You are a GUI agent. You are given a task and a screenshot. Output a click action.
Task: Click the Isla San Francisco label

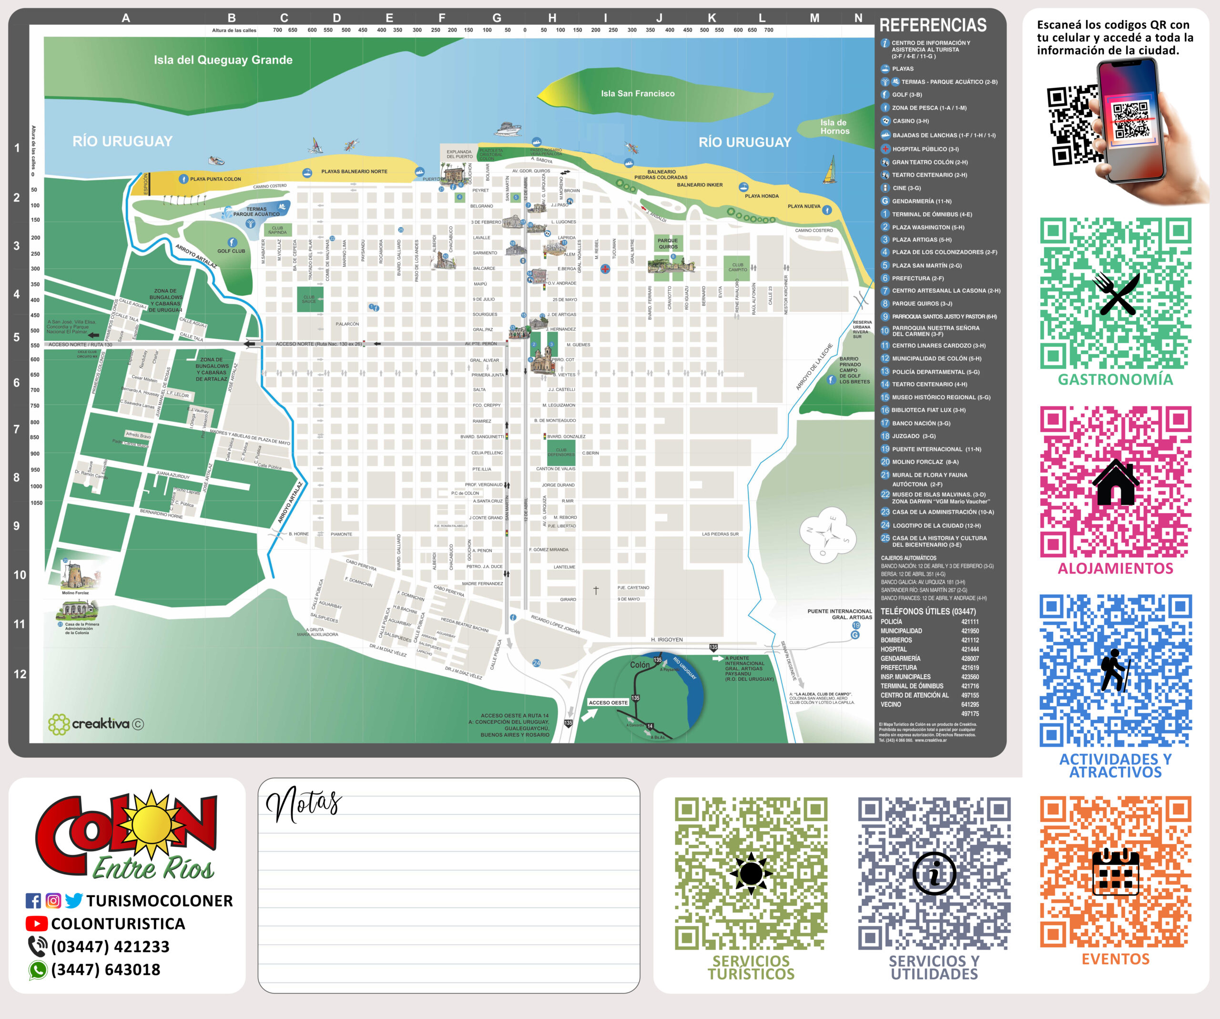[x=637, y=93]
